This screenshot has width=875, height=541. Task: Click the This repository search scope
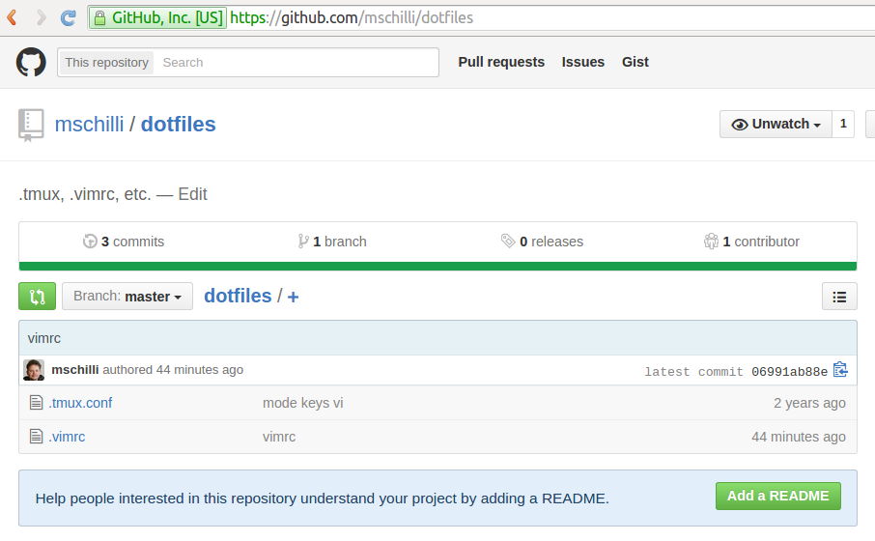pyautogui.click(x=106, y=63)
